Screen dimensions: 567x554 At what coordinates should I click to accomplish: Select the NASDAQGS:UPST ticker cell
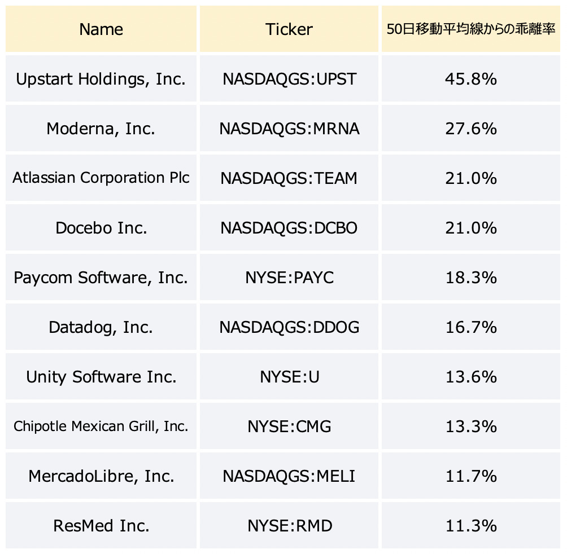pyautogui.click(x=289, y=79)
